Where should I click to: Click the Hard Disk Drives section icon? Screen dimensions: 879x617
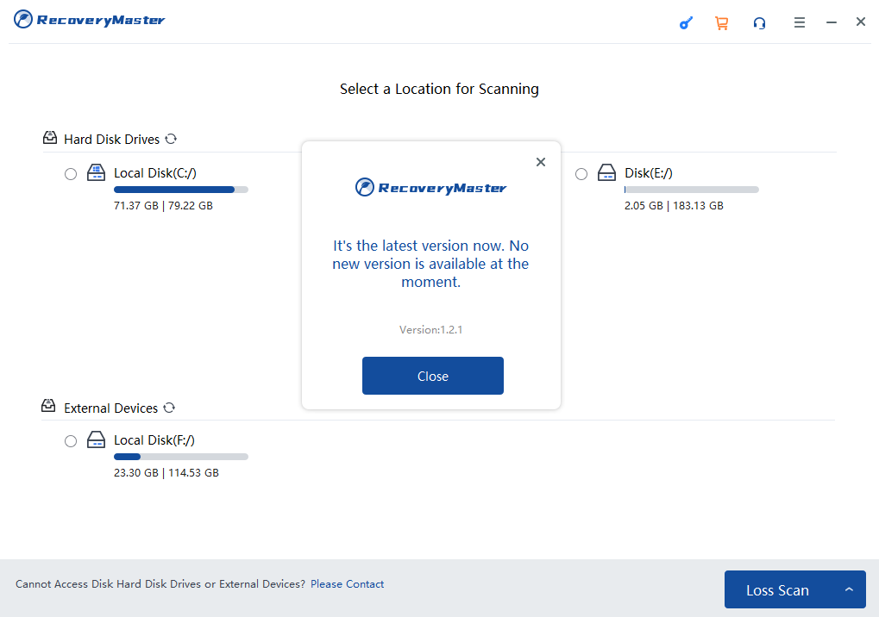50,138
